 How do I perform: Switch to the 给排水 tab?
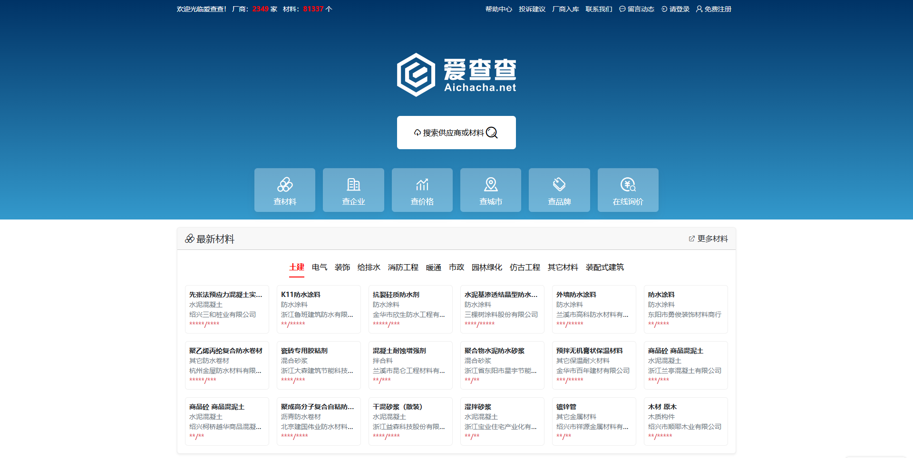tap(369, 267)
